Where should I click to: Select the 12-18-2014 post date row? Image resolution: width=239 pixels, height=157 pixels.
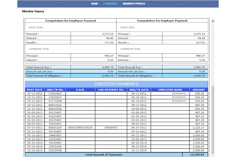pyautogui.click(x=117, y=150)
